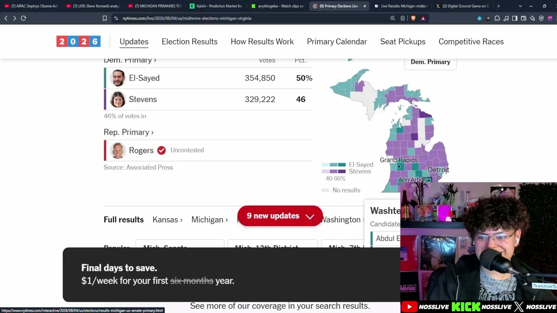The width and height of the screenshot is (557, 313).
Task: Switch to the Digital Ground Game X tab
Action: (x=463, y=6)
